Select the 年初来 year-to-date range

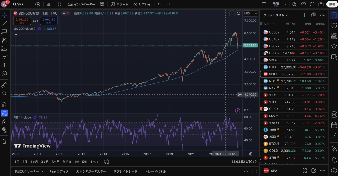(x=67, y=162)
